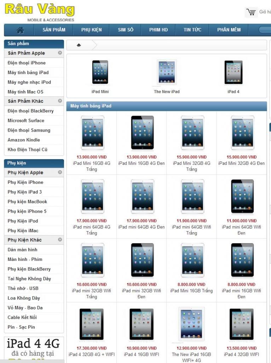271x363 pixels.
Task: Open iPad 4 16GB WIFI product image
Action: point(142,324)
